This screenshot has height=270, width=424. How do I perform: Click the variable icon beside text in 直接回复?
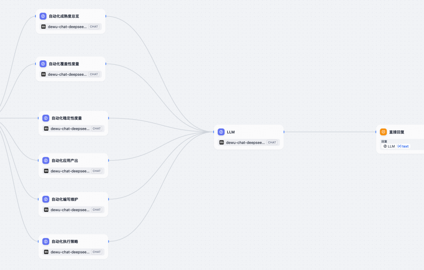[399, 146]
